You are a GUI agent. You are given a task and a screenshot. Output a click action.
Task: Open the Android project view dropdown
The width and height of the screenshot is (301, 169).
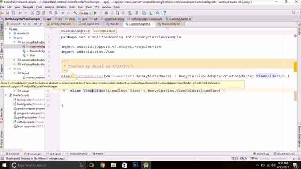tap(13, 24)
